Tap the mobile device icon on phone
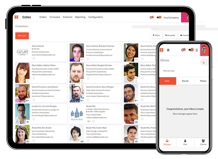218x159 pixels. point(197,50)
